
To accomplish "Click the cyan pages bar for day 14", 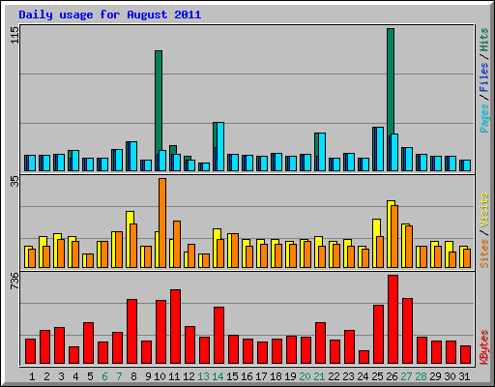I will click(x=220, y=146).
